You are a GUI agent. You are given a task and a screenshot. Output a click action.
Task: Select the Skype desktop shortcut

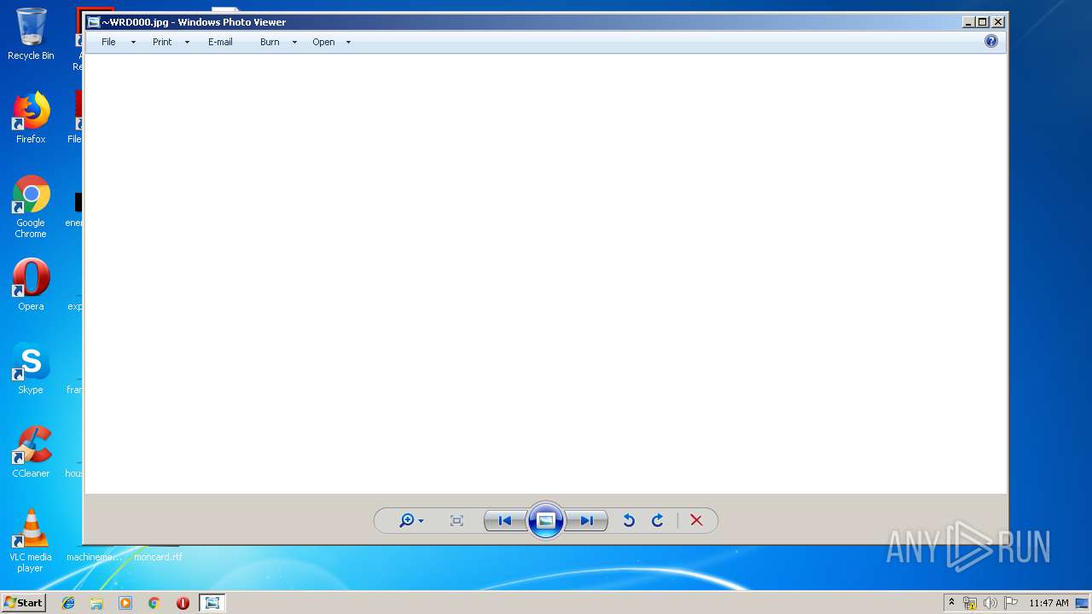[x=31, y=368]
